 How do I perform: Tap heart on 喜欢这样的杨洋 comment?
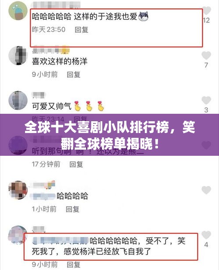click(x=206, y=56)
